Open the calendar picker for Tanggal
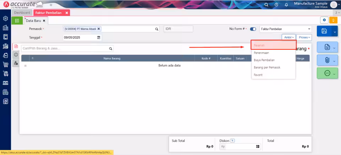This screenshot has height=155, width=341. coord(98,37)
